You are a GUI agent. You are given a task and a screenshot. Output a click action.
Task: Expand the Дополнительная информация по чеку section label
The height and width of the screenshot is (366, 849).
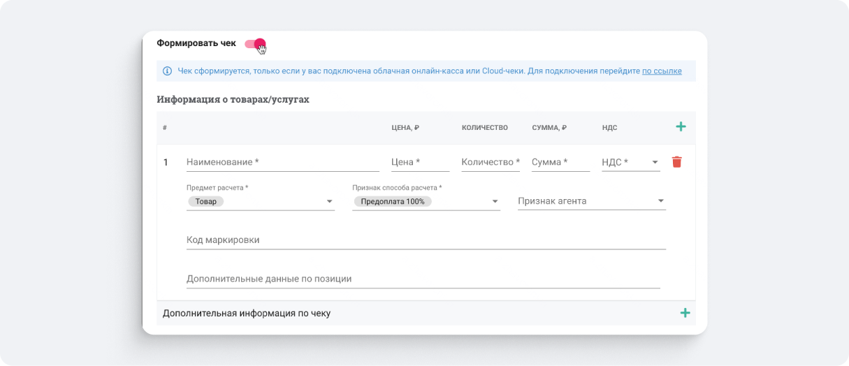point(247,313)
